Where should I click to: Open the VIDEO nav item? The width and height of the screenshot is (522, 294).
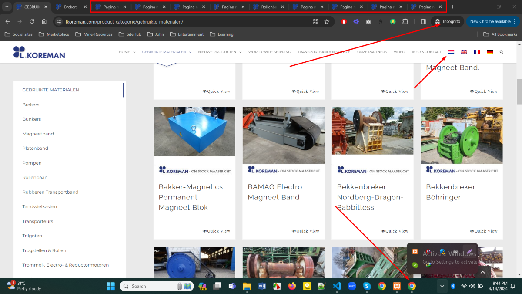399,52
